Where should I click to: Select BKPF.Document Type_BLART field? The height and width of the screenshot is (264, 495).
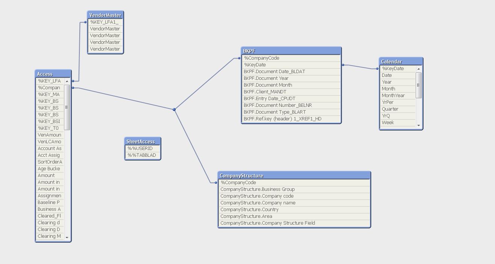tap(291, 112)
